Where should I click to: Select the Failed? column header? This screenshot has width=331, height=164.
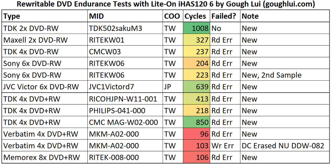click(x=223, y=16)
